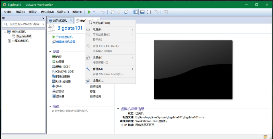The width and height of the screenshot is (273, 139).
Task: Close the 库 library panel
Action: tap(43, 19)
